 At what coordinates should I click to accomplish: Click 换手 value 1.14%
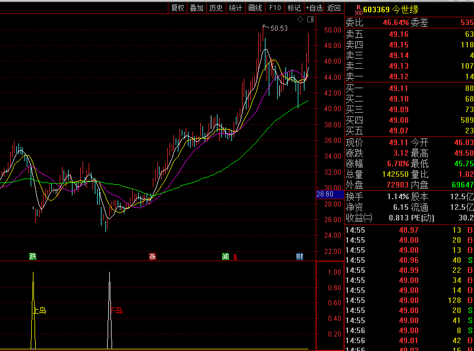[x=398, y=196]
